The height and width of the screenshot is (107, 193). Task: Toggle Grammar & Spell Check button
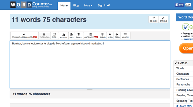pos(24,36)
